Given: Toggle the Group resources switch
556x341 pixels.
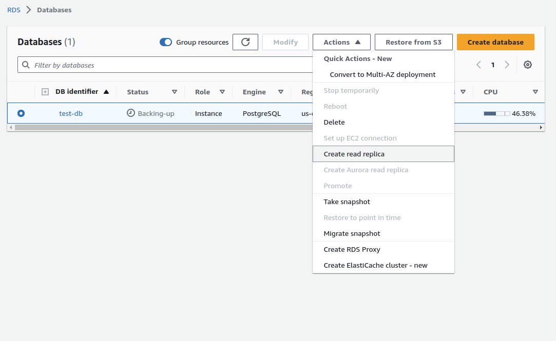Looking at the screenshot, I should click(x=166, y=42).
